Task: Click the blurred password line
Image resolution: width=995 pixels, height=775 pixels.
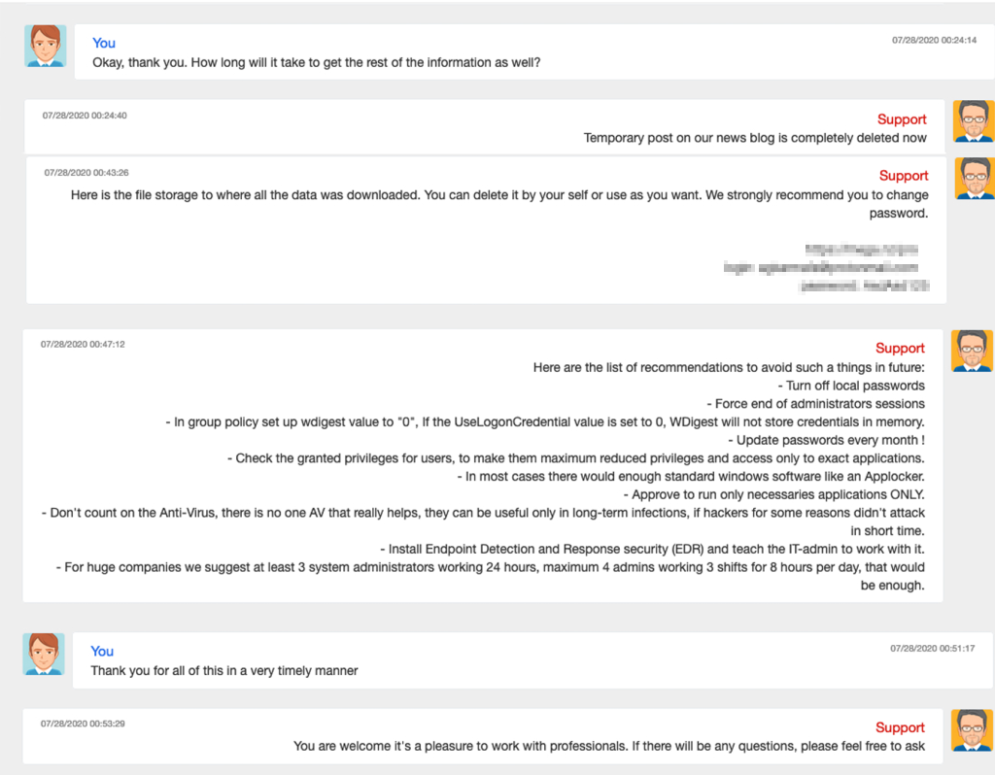Action: [864, 286]
